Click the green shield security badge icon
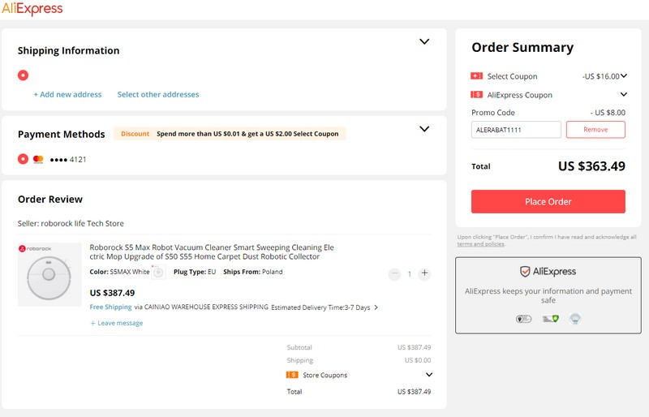The height and width of the screenshot is (417, 649). pyautogui.click(x=551, y=319)
